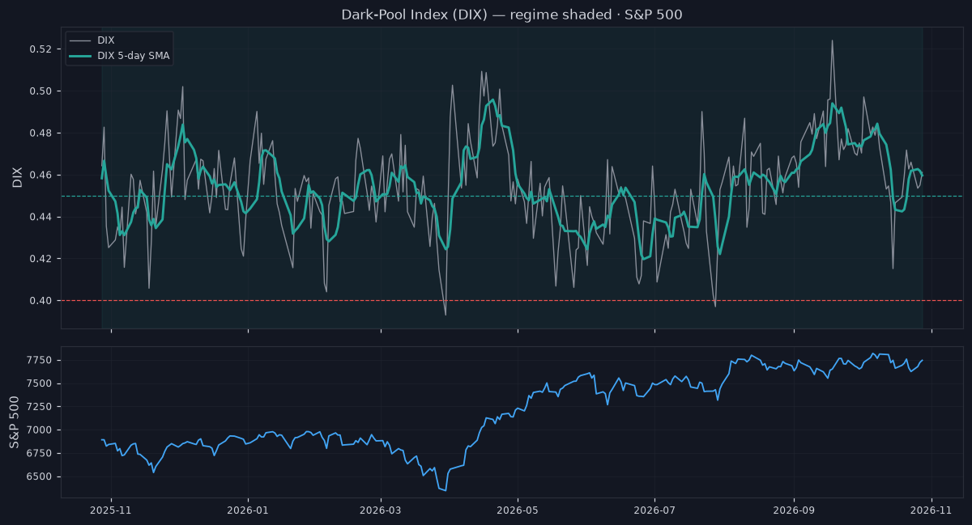
Task: Click the "7250" S&P 500 axis tick
Action: (x=40, y=407)
